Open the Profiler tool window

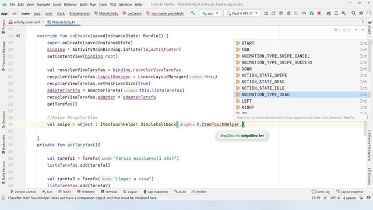(199, 192)
